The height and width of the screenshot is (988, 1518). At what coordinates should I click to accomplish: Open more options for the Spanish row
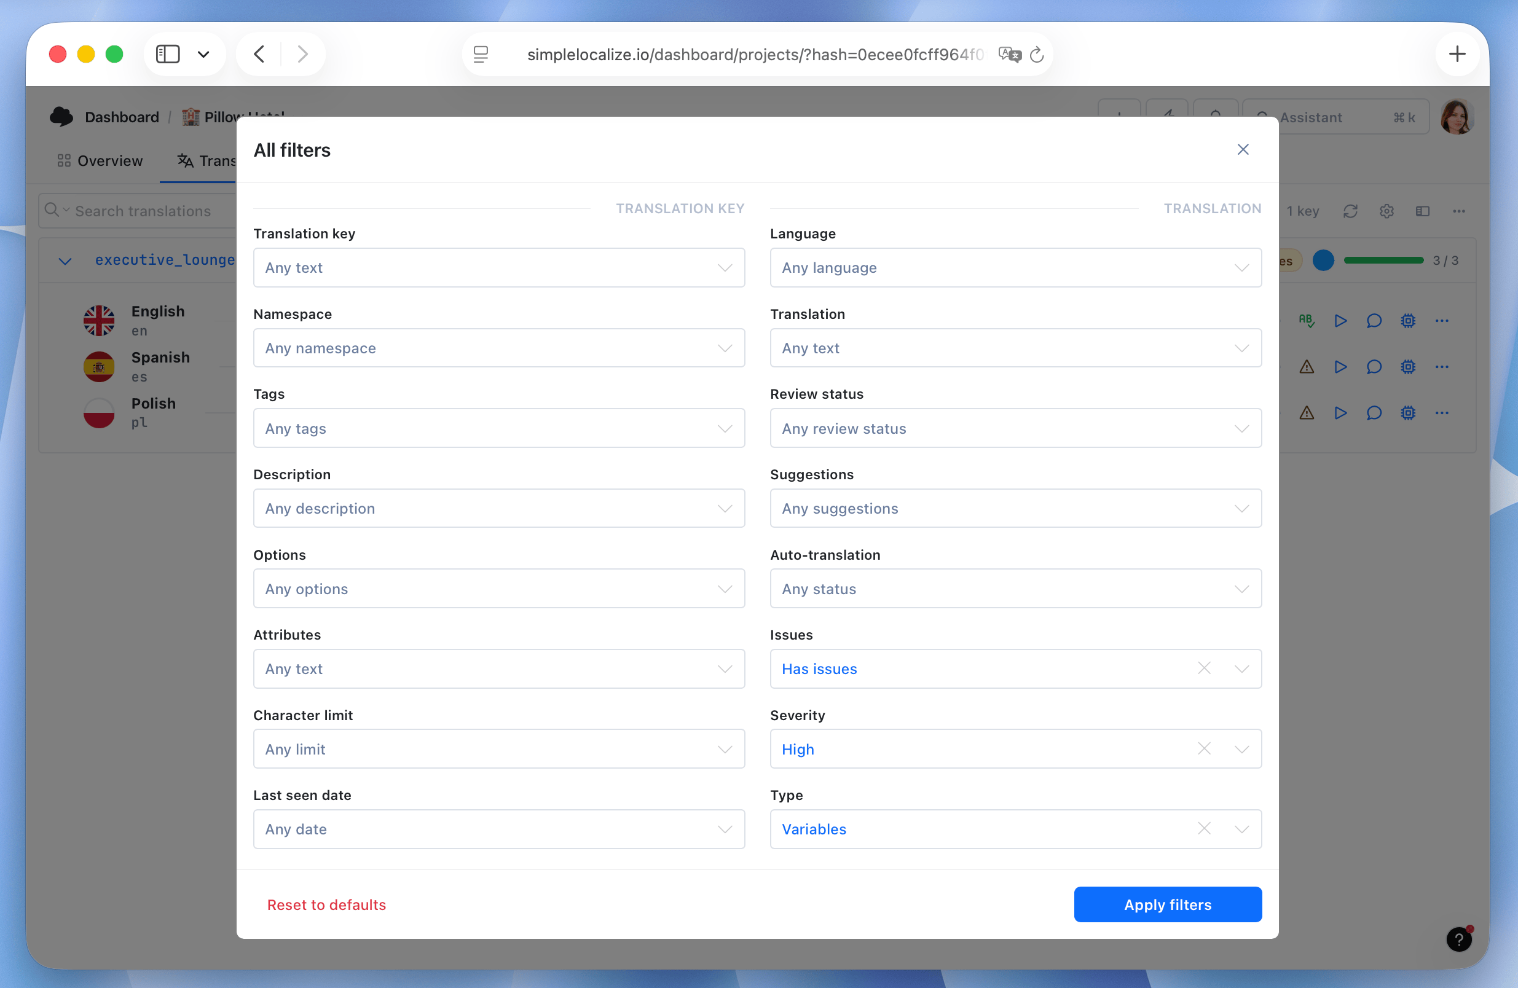click(x=1441, y=367)
